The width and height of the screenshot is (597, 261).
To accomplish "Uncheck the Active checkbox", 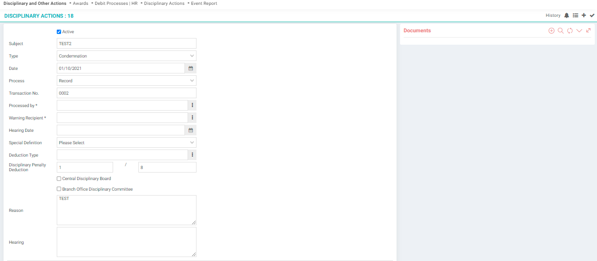I will point(59,32).
